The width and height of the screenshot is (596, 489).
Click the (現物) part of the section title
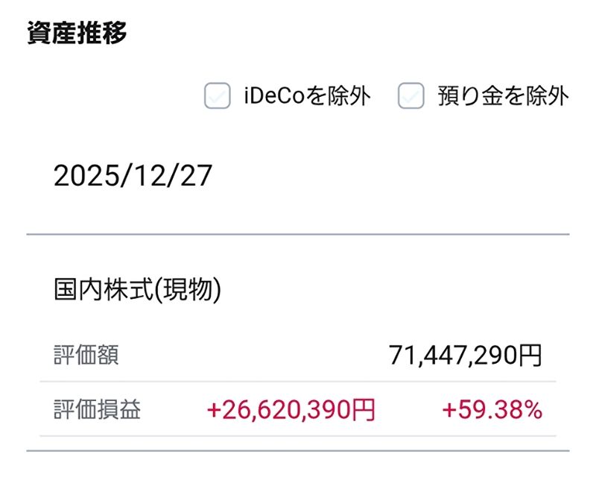pyautogui.click(x=189, y=290)
